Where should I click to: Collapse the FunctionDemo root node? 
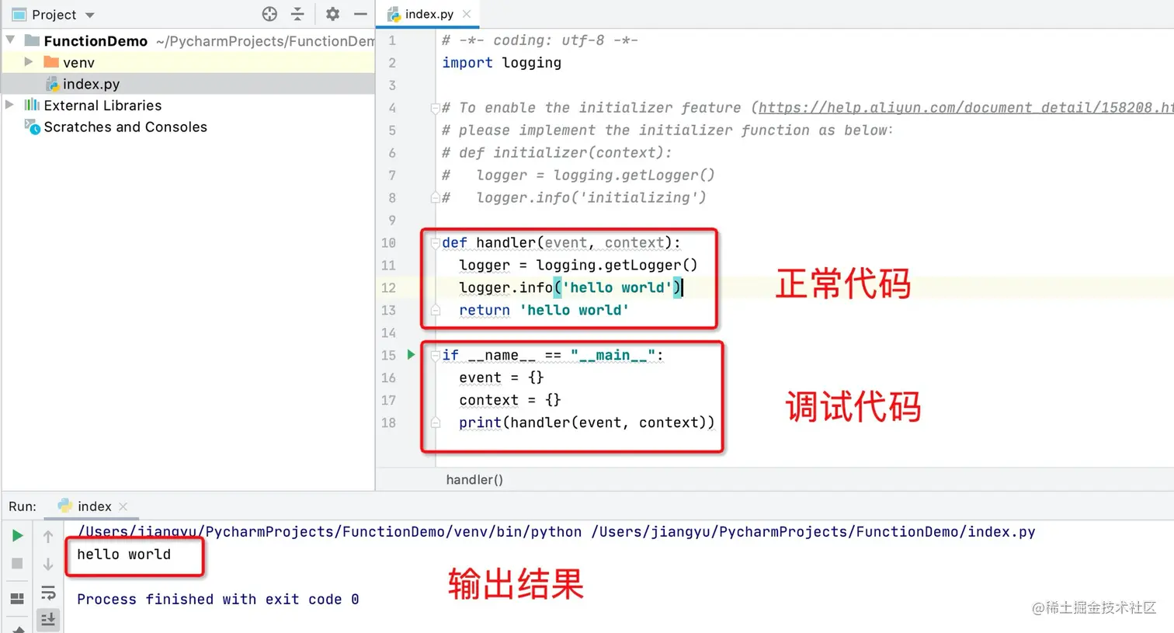pos(10,40)
